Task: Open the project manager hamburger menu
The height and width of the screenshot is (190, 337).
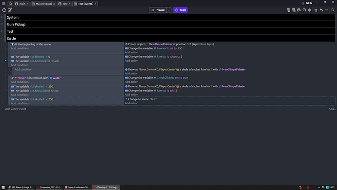Action: click(4, 3)
